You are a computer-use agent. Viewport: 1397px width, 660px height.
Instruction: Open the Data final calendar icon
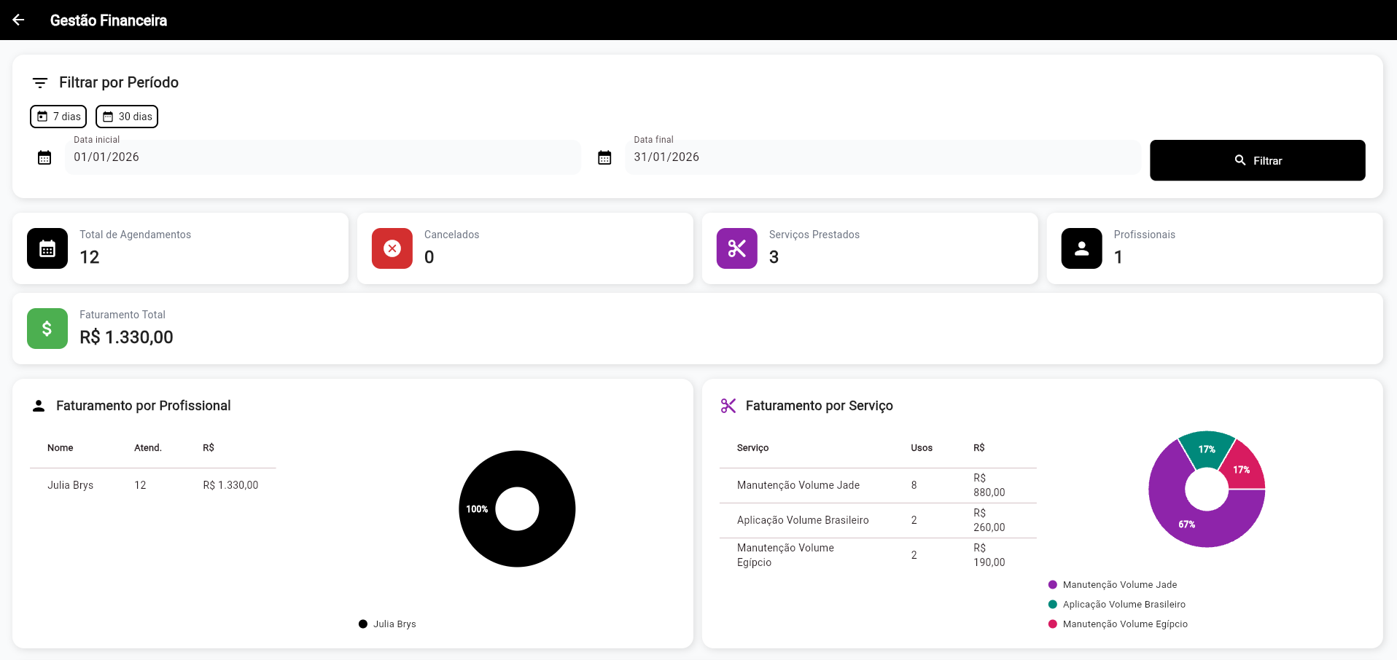tap(604, 157)
